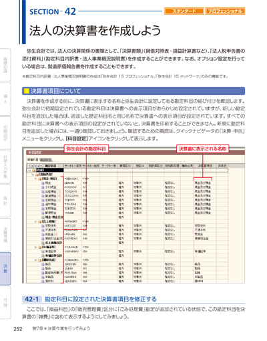The height and width of the screenshot is (341, 267).
Task: Click the 決算書項目 column header
Action: (205, 166)
